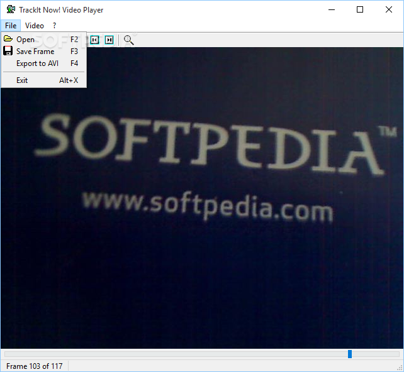The image size is (404, 372).
Task: Select Export to AVI
Action: point(44,63)
